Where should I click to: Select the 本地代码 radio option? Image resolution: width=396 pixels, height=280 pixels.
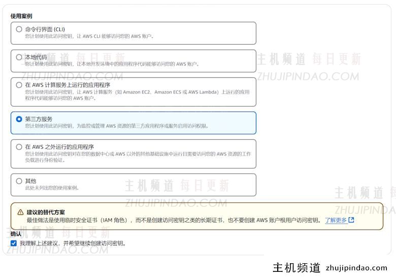pyautogui.click(x=19, y=57)
